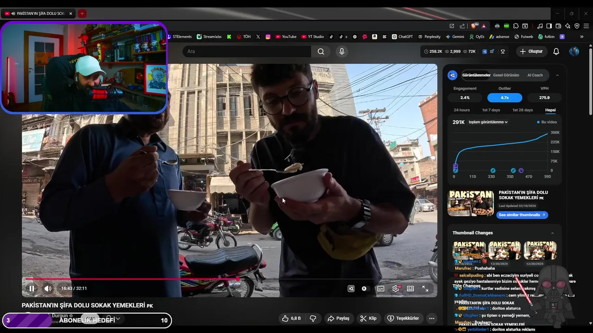The image size is (593, 333).
Task: Click the search magnifier button
Action: tap(321, 51)
